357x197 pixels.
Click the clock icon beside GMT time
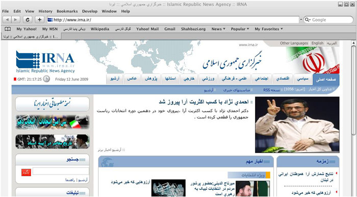pos(46,79)
